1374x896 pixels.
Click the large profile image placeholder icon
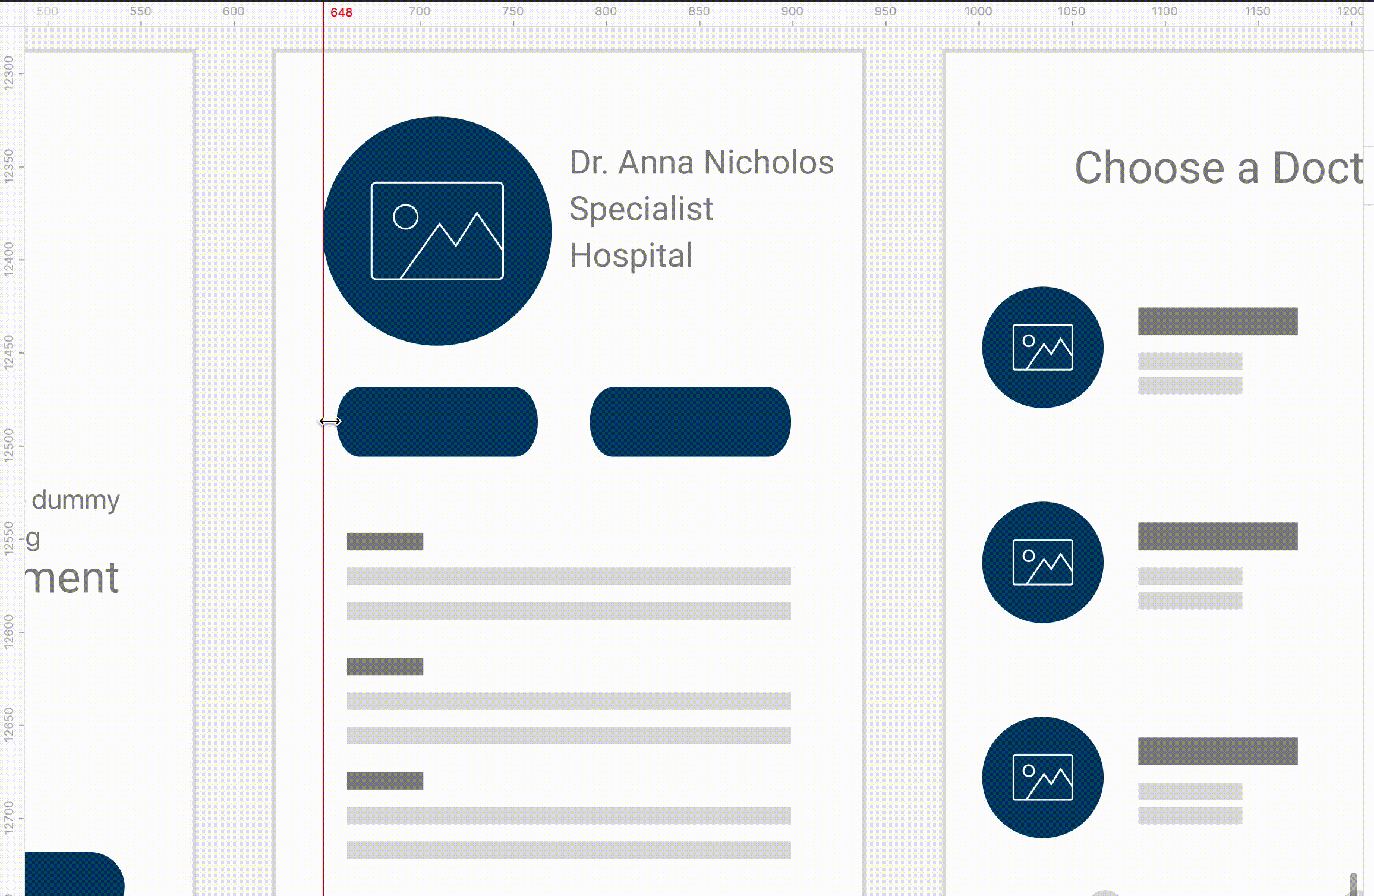tap(437, 231)
